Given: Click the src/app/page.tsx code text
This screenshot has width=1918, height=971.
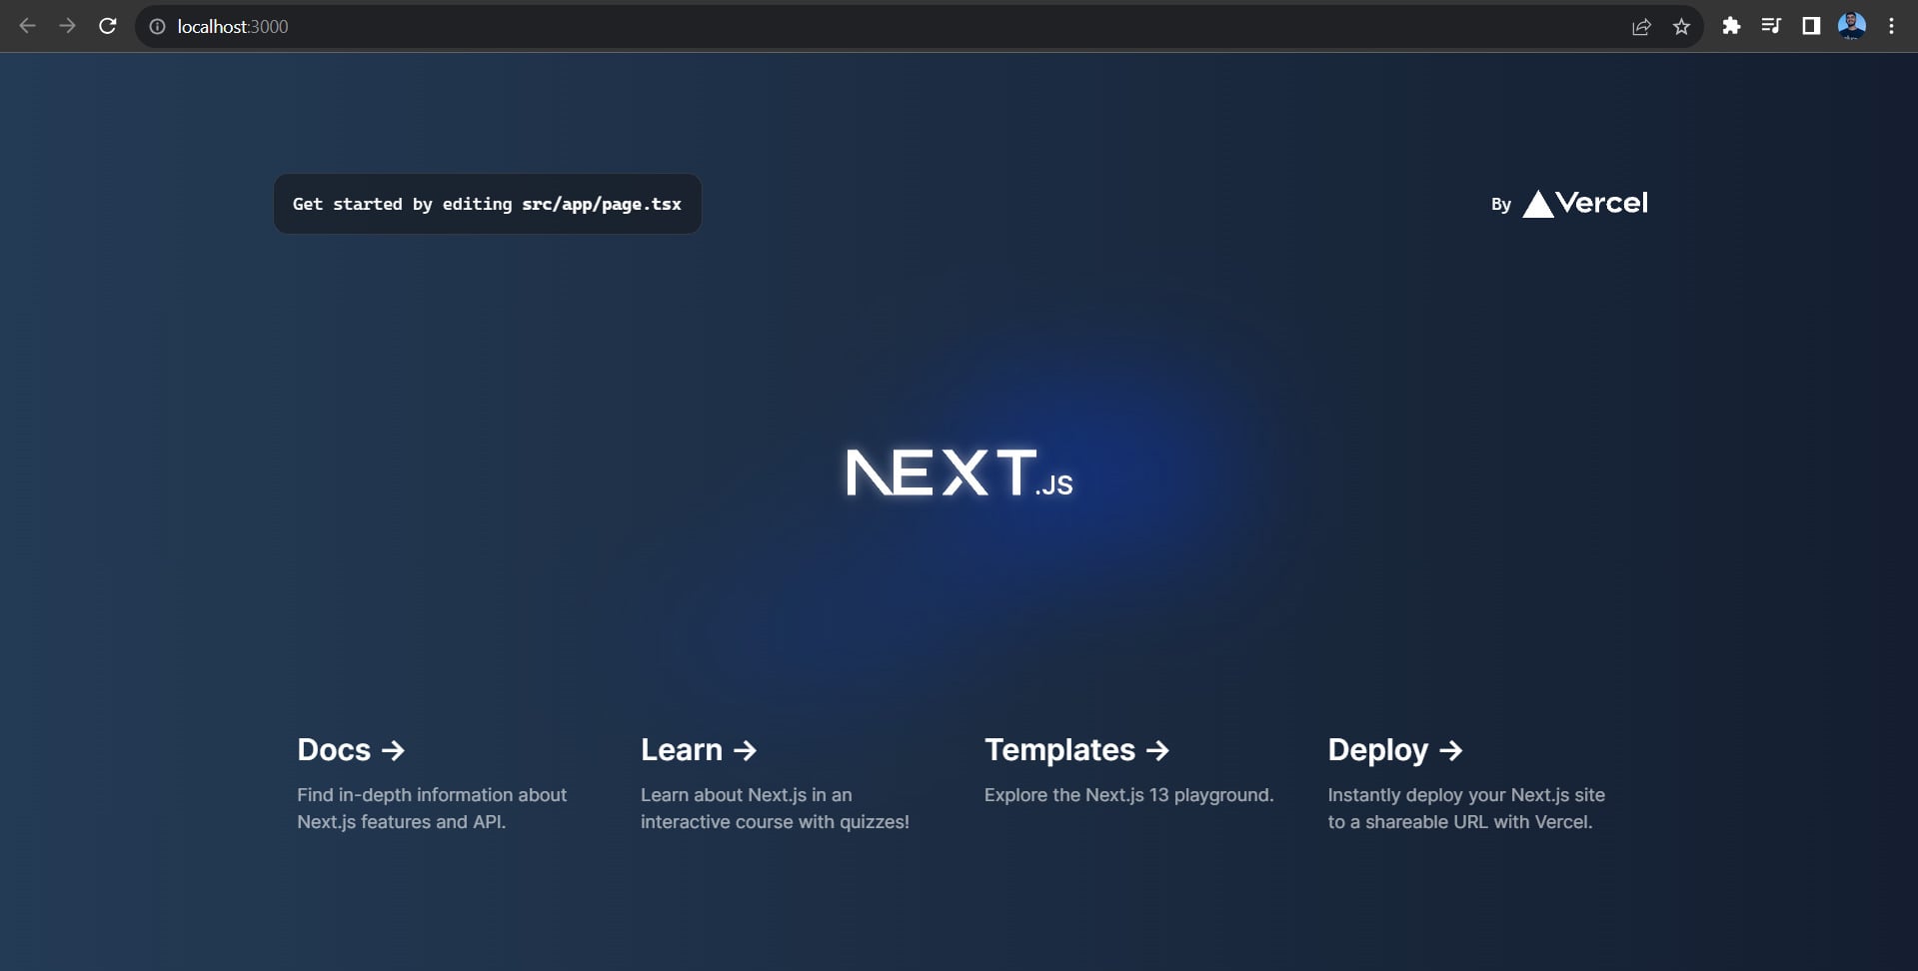Looking at the screenshot, I should click(x=601, y=204).
